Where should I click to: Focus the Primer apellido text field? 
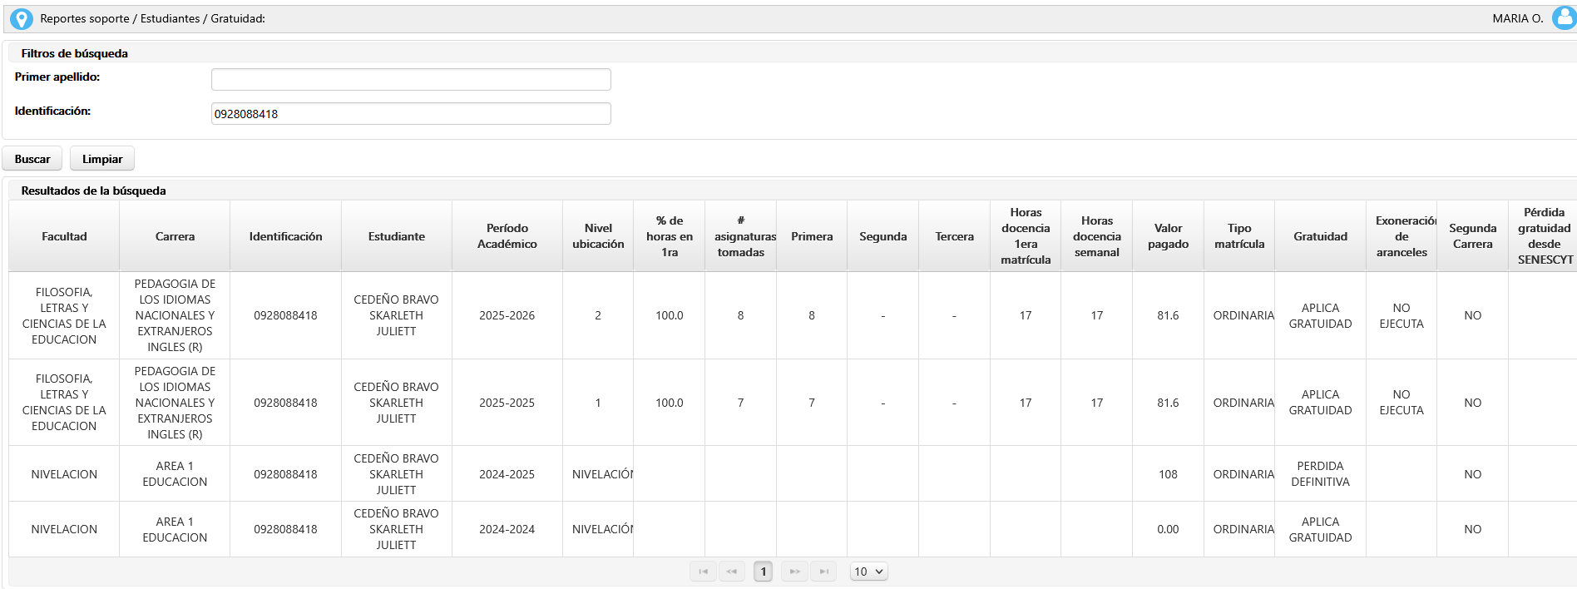tap(411, 80)
